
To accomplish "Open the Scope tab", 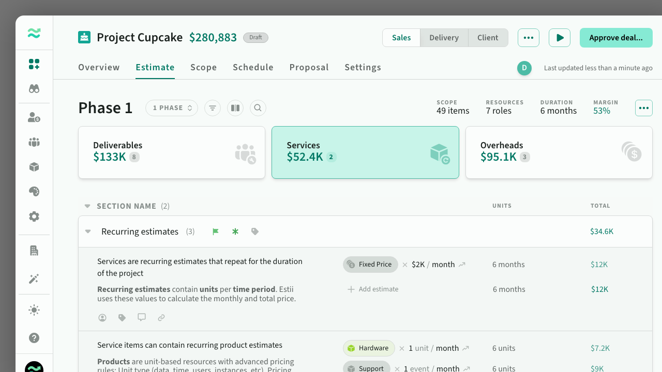I will (x=203, y=67).
